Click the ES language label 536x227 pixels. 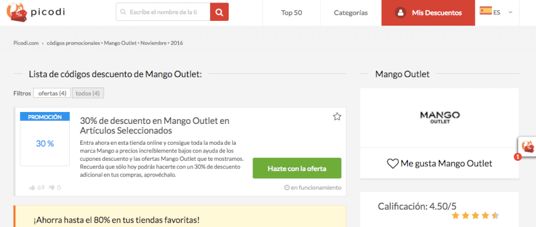click(497, 13)
